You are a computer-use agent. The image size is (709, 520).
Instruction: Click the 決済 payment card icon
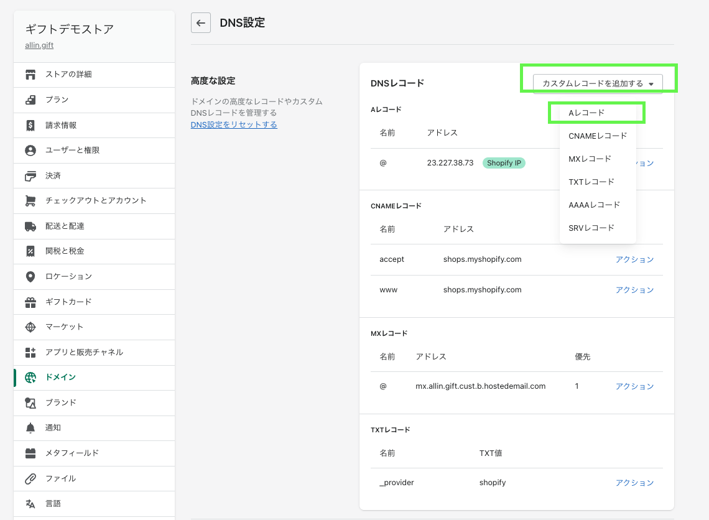click(x=30, y=176)
